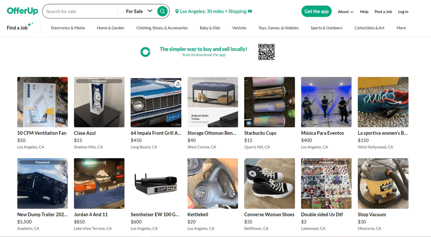
Task: Click the Log in link
Action: [403, 11]
